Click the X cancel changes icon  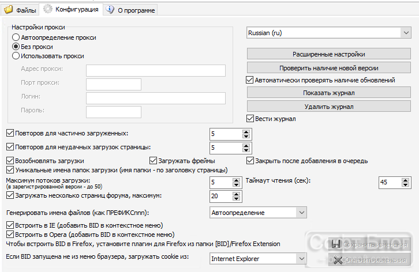tap(338, 260)
